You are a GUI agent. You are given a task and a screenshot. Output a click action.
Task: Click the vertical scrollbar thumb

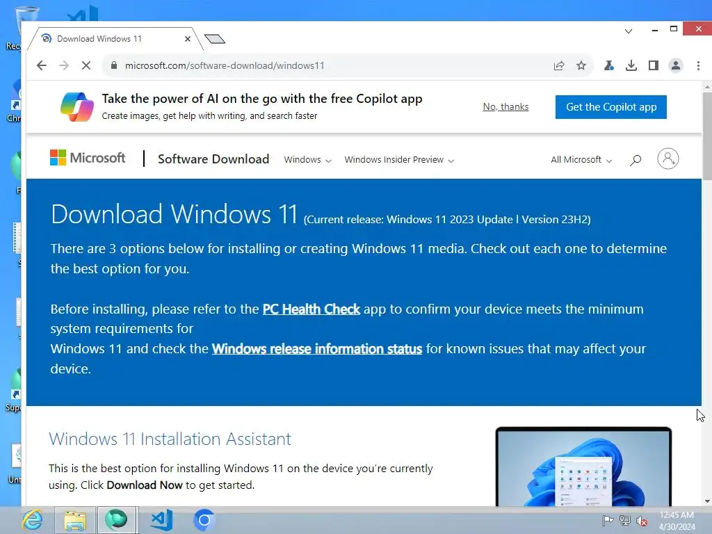pos(707,136)
